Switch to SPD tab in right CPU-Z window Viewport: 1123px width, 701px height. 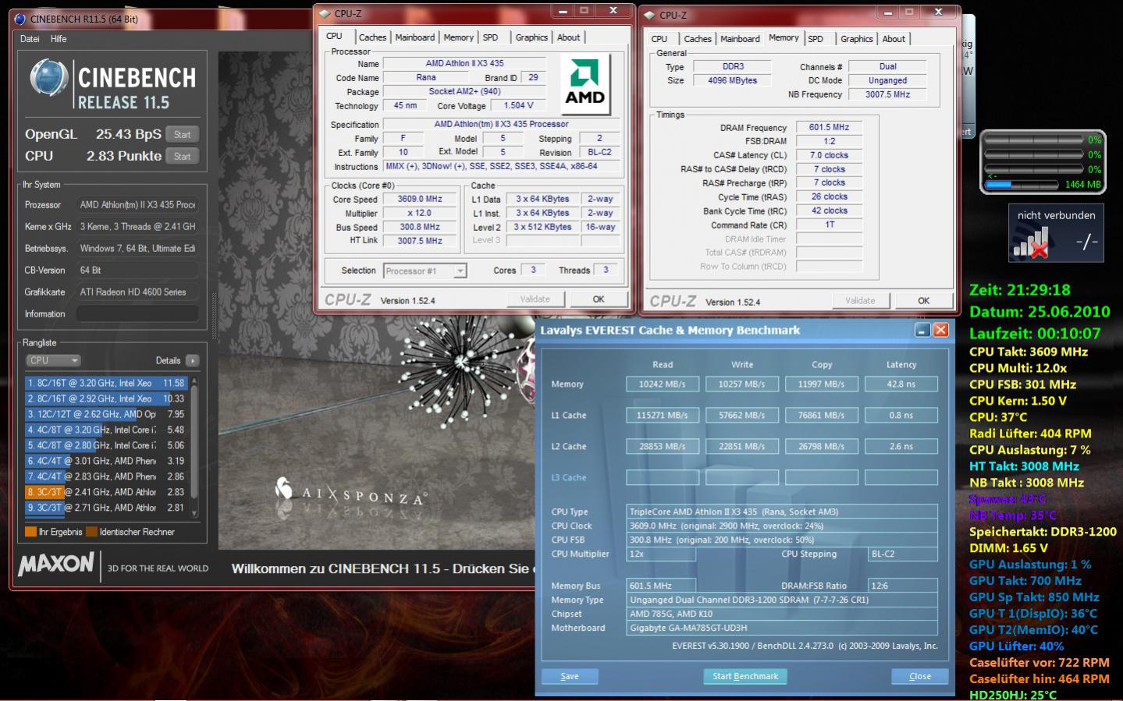816,39
